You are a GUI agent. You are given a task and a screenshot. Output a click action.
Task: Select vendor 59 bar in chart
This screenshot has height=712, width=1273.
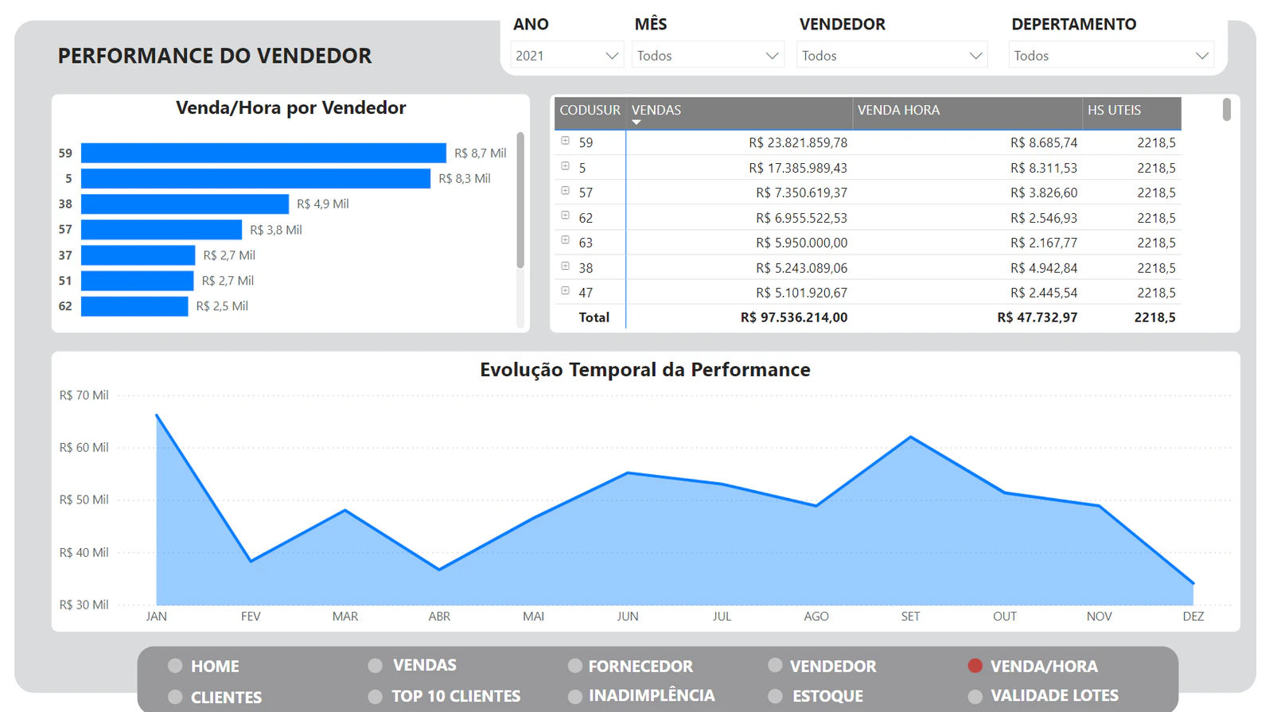(263, 153)
